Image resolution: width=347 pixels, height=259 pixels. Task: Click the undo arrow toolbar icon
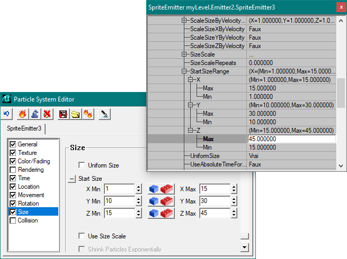click(x=7, y=113)
